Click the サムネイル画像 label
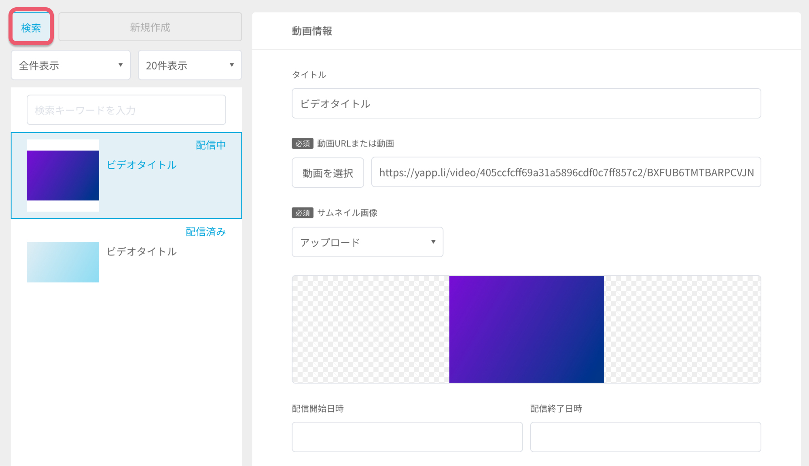The width and height of the screenshot is (809, 466). (x=347, y=213)
